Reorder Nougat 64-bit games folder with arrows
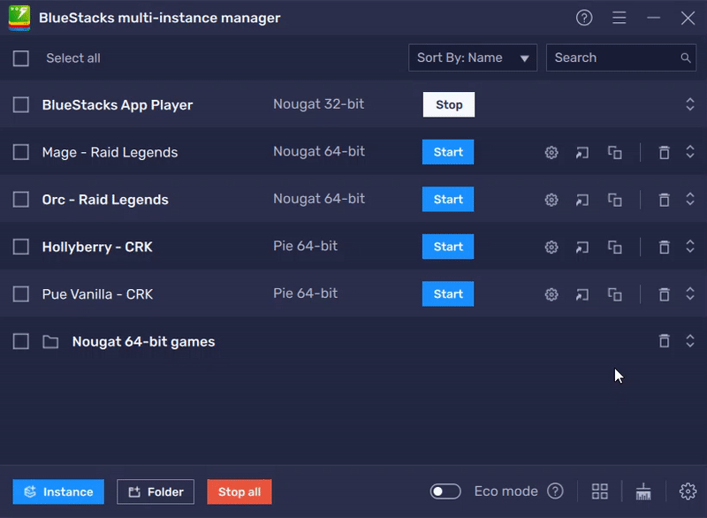 click(690, 341)
